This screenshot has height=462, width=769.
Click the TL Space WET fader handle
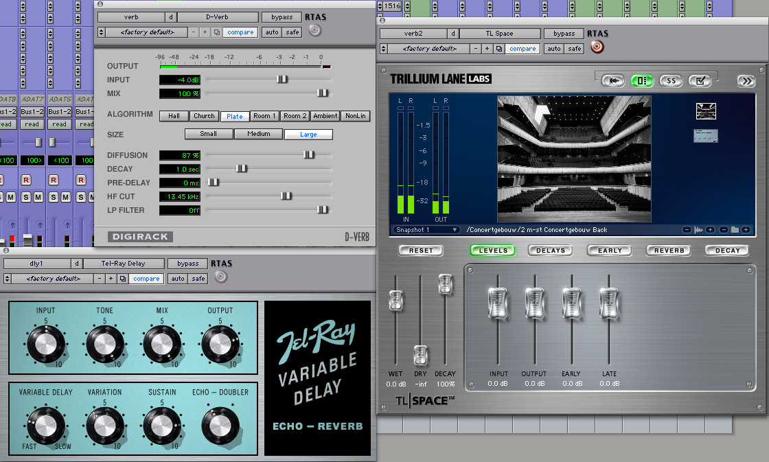tap(395, 300)
